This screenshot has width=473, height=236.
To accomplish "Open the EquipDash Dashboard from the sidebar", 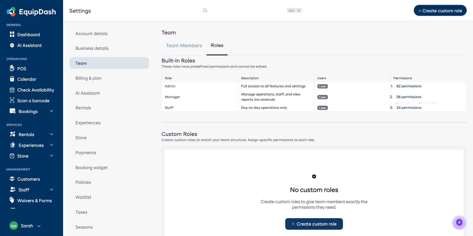I will point(28,34).
